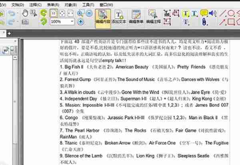This screenshot has height=165, width=240.
Task: Open the 注释(C) menu
Action: [36, 5]
